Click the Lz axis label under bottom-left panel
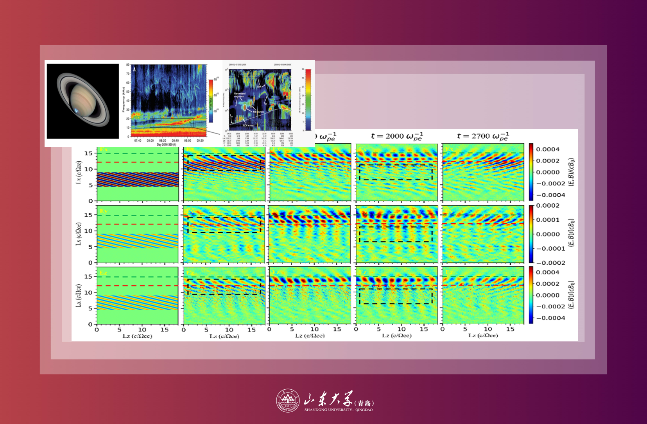The height and width of the screenshot is (424, 647). pos(137,336)
